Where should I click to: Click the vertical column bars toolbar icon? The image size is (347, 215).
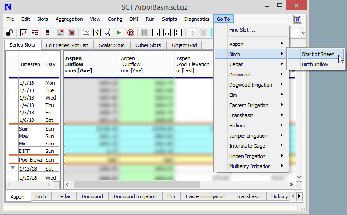pyautogui.click(x=145, y=33)
